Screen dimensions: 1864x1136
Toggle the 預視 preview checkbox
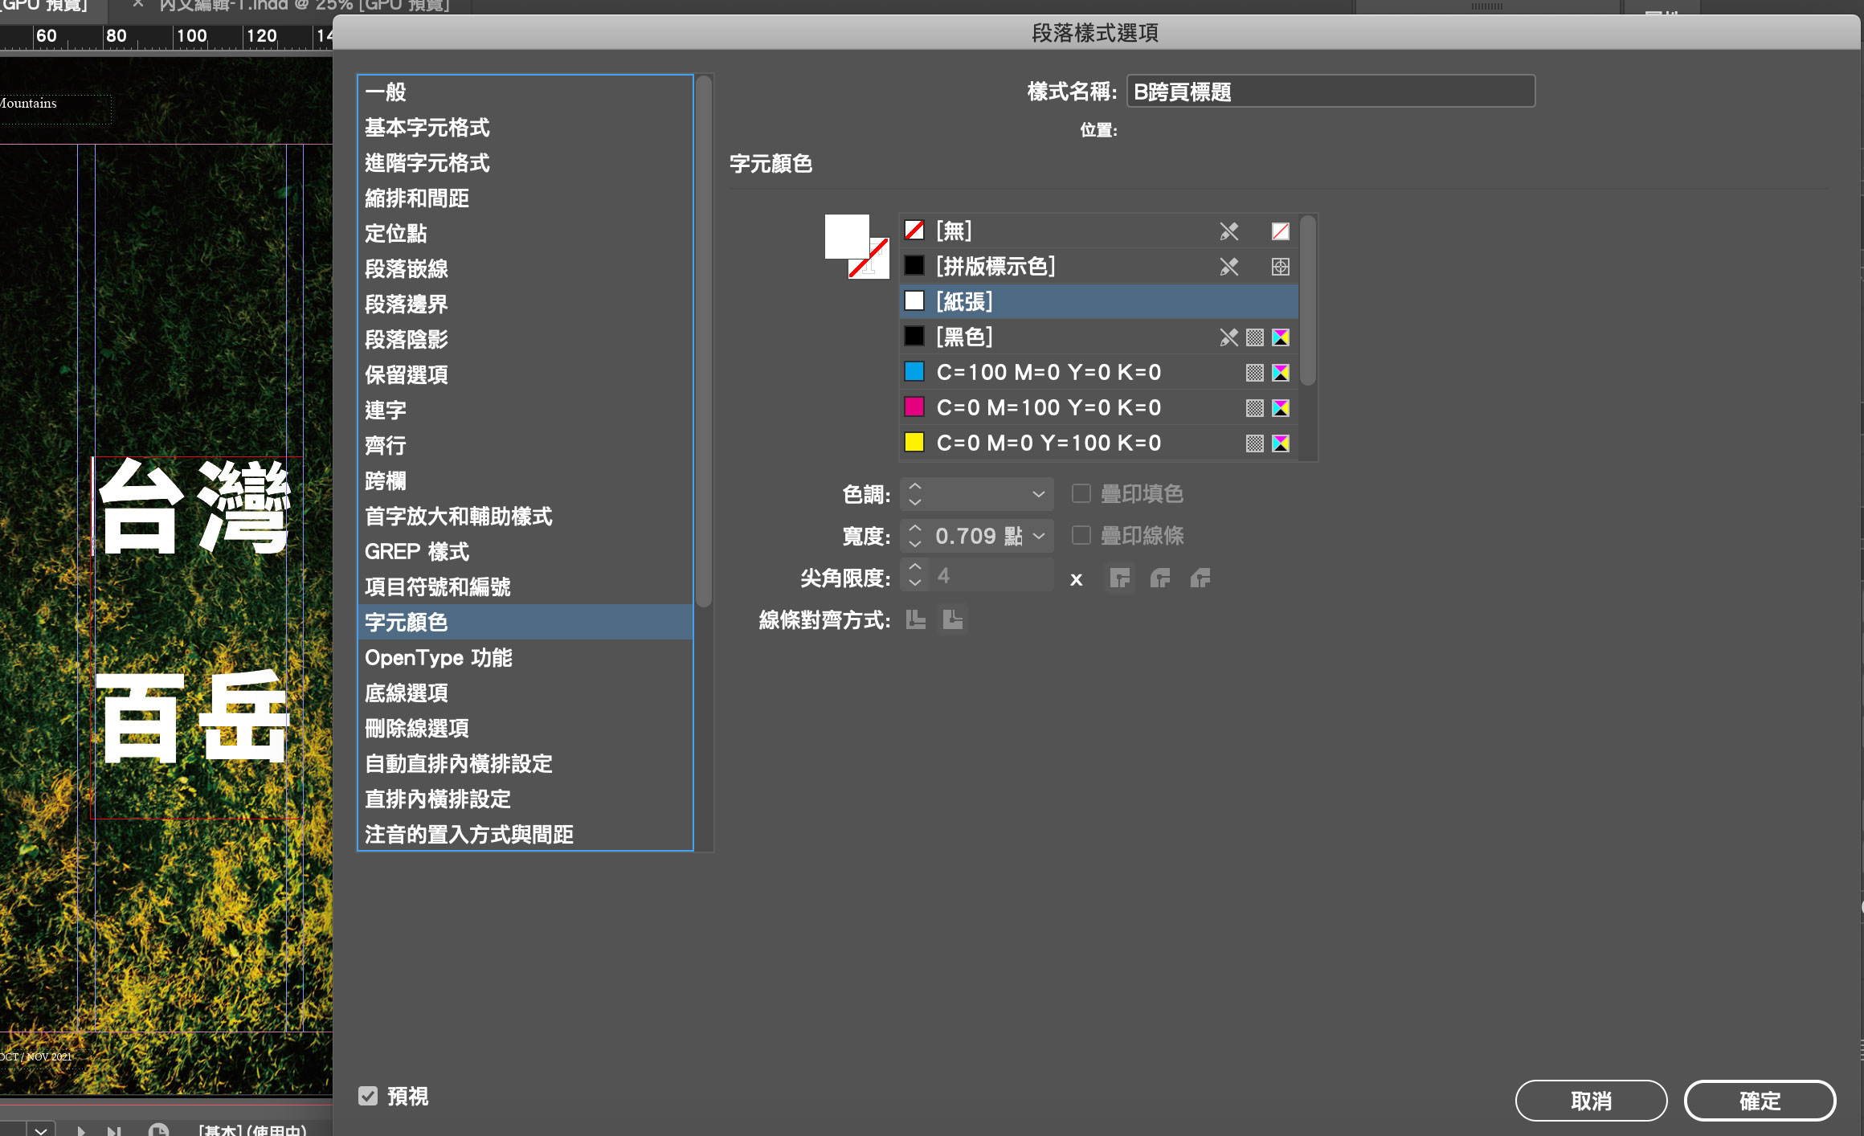(x=368, y=1096)
